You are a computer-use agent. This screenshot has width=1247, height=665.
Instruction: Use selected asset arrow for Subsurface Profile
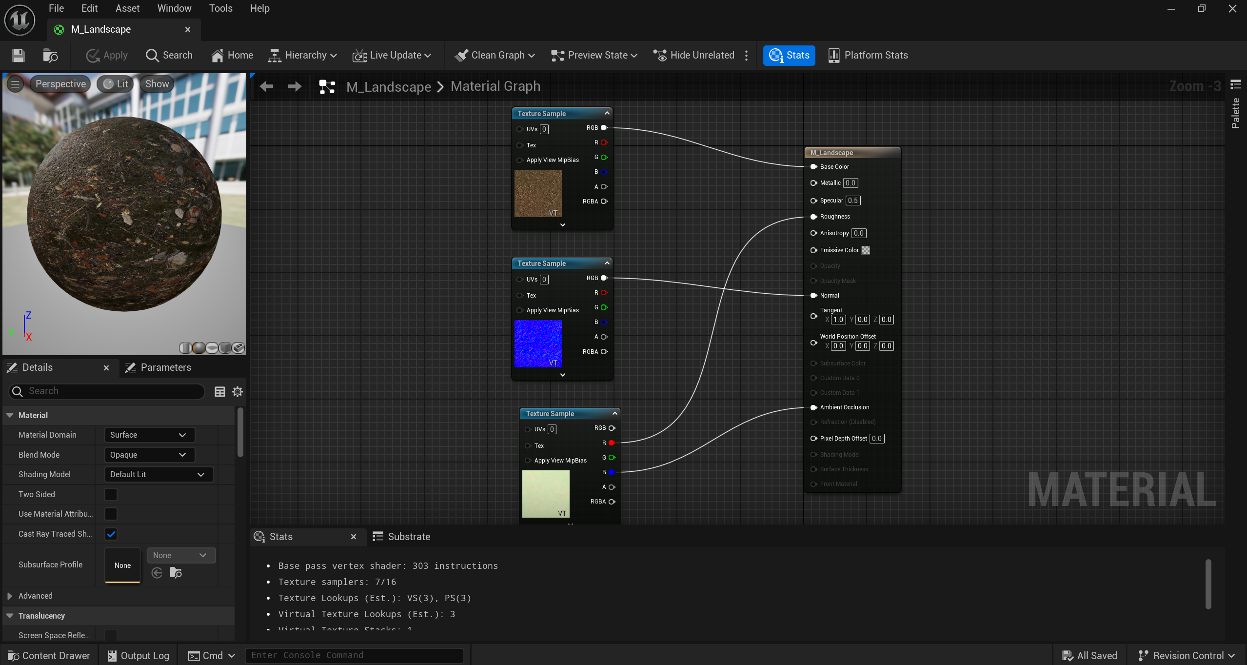click(157, 573)
